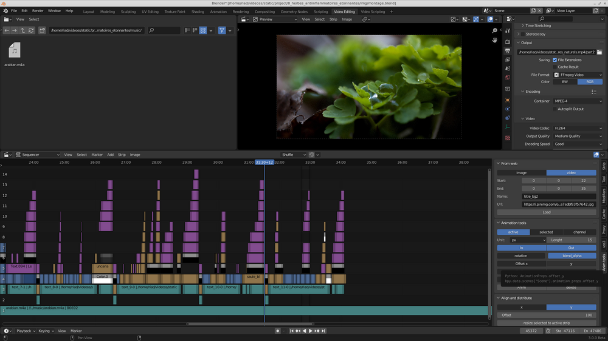
Task: Switch to the Compositing workspace tab
Action: tap(264, 12)
